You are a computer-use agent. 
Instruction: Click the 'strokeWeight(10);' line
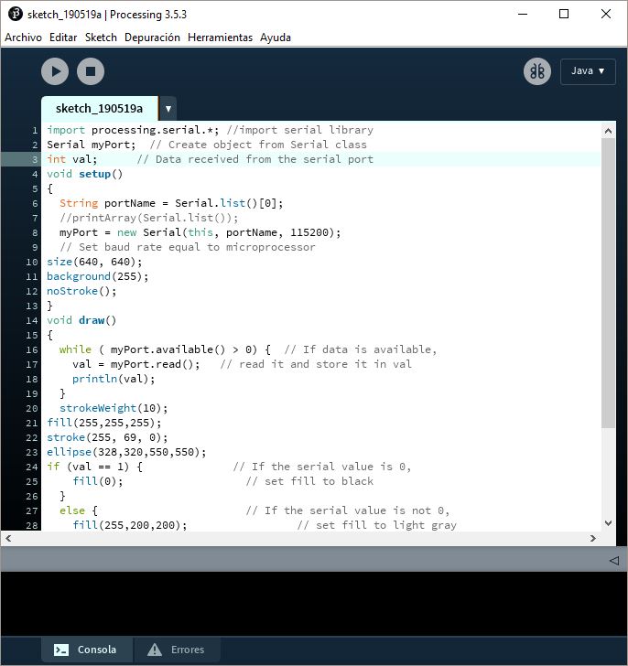tap(114, 408)
